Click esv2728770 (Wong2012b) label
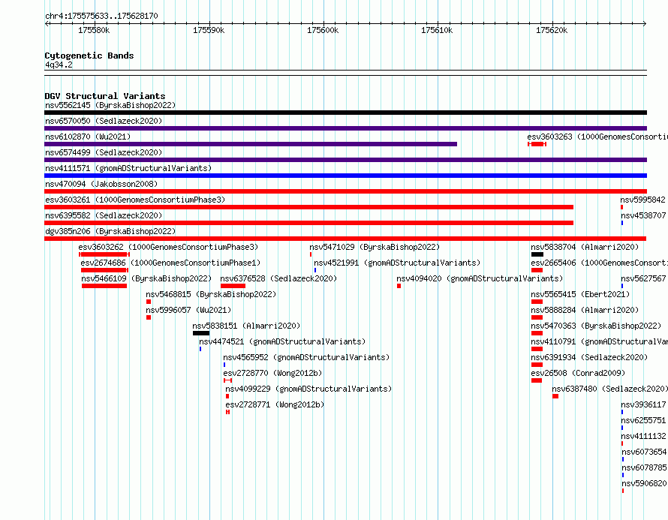 point(272,373)
